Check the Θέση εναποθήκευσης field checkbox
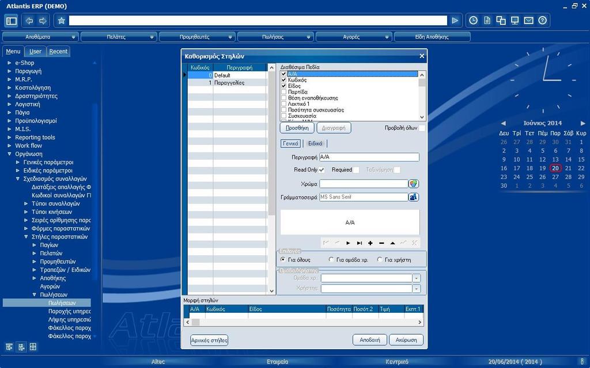 coord(283,98)
